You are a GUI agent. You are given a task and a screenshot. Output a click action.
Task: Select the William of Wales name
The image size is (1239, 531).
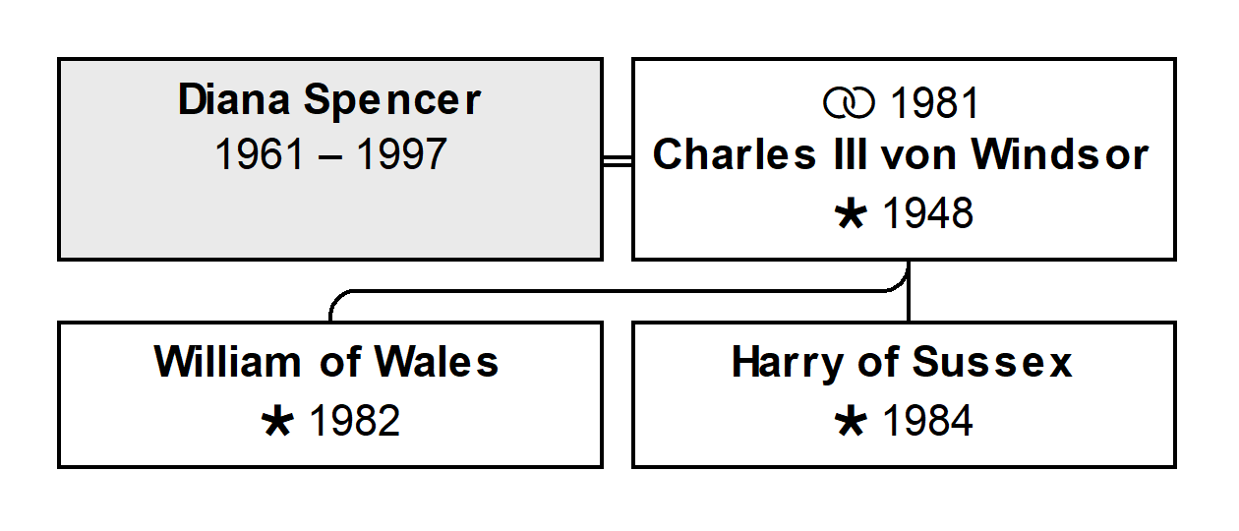pyautogui.click(x=327, y=363)
